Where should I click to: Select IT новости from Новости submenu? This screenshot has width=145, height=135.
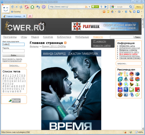pyautogui.click(x=99, y=41)
